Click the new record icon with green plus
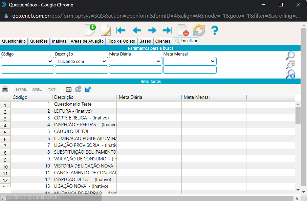This screenshot has height=201, width=307. (x=90, y=30)
